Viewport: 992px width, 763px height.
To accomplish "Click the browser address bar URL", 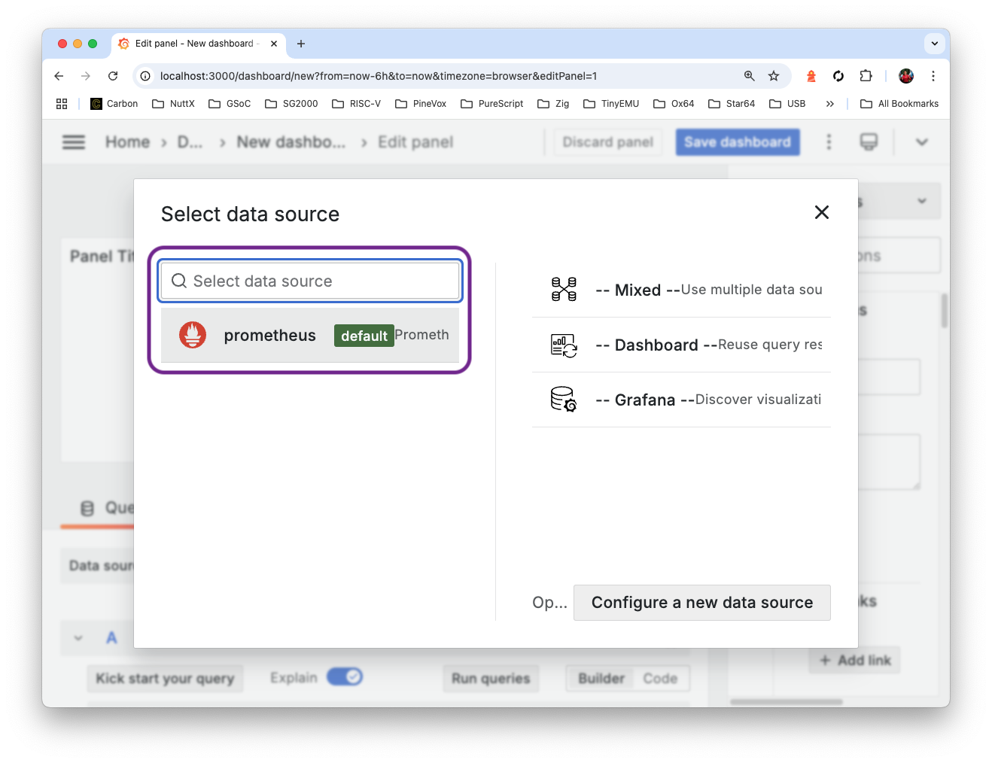I will click(x=379, y=76).
